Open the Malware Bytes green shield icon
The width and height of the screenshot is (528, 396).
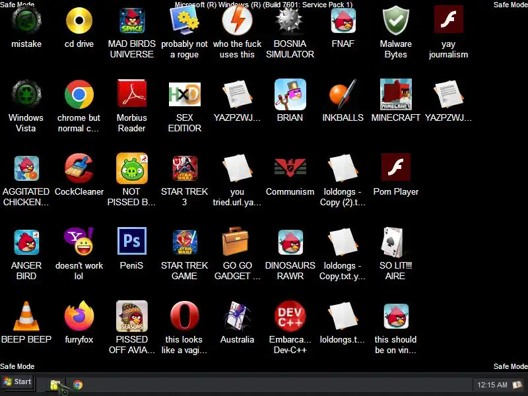pyautogui.click(x=395, y=20)
